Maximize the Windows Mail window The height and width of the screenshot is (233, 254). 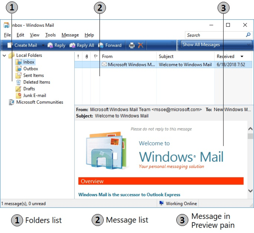coord(228,25)
